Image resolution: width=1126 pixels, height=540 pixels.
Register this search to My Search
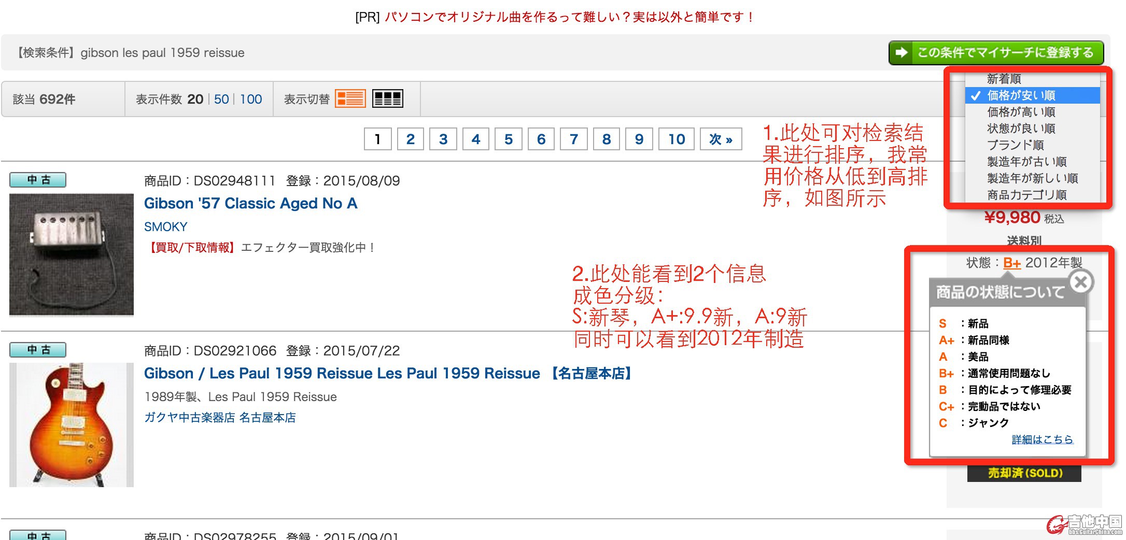[996, 53]
